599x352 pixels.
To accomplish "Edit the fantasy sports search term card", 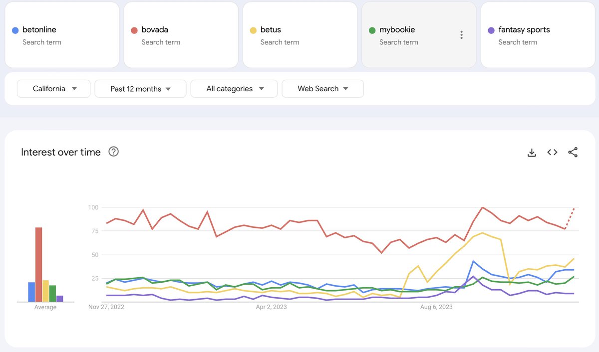I will pos(538,35).
